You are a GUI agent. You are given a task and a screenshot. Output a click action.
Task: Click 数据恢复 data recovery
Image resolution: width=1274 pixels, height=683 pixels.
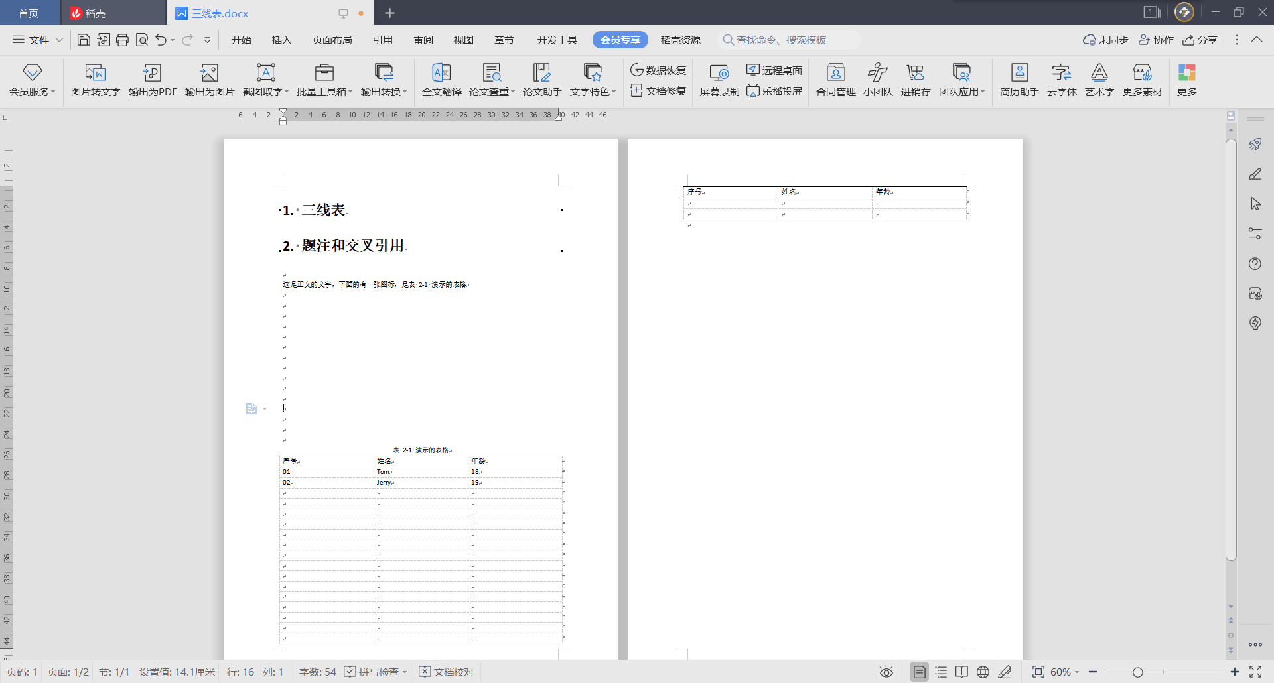(658, 70)
